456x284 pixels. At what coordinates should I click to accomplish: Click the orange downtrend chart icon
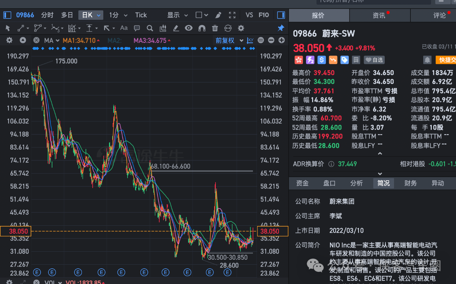point(333,60)
